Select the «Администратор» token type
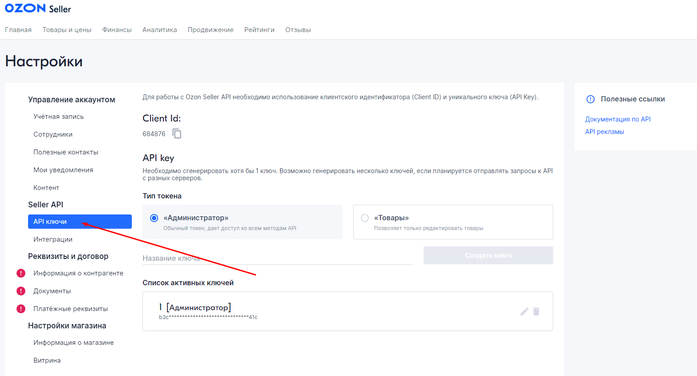The height and width of the screenshot is (376, 697). pyautogui.click(x=154, y=218)
